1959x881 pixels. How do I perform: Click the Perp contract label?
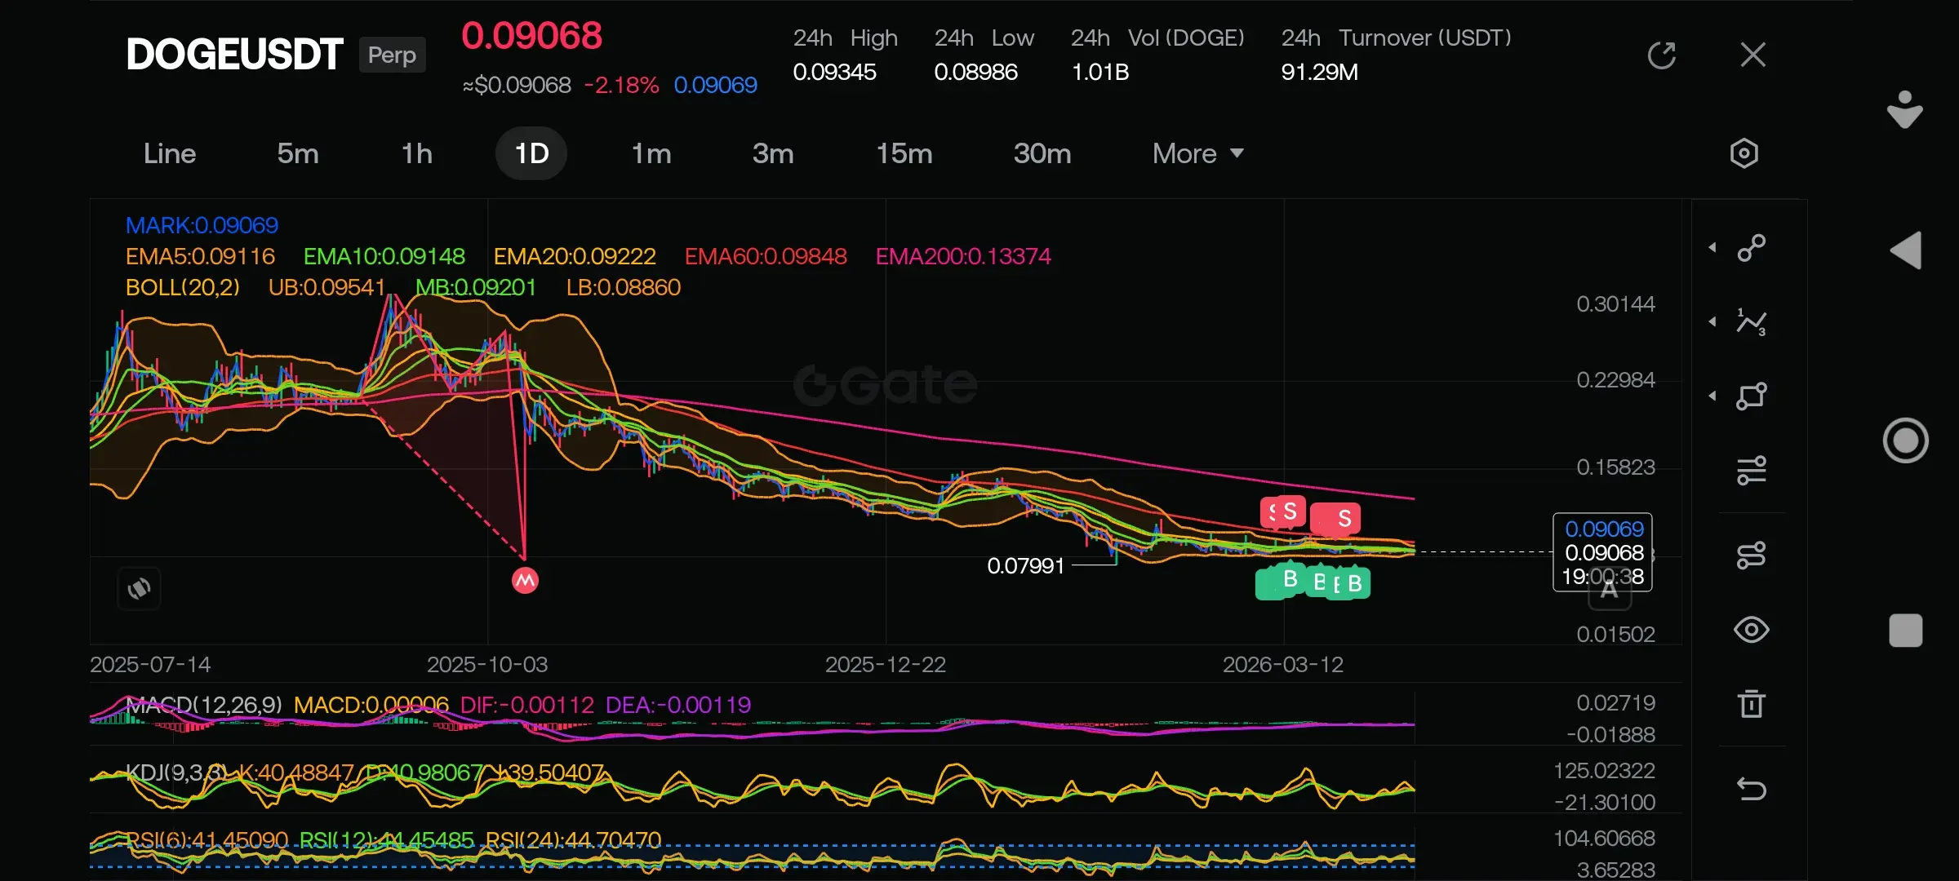(392, 55)
